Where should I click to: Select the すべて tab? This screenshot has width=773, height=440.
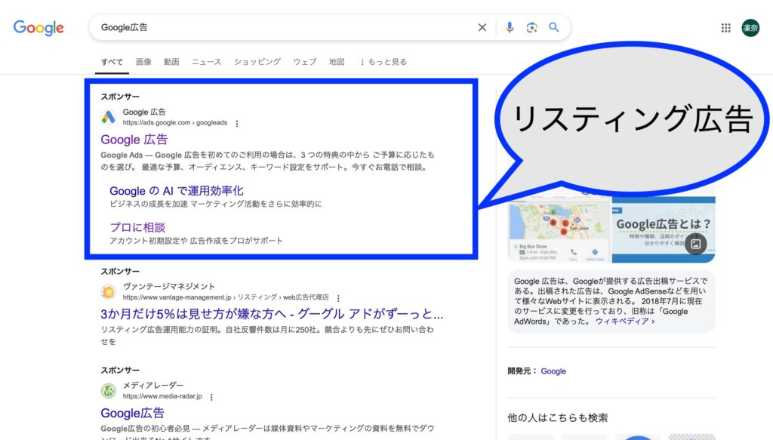112,62
